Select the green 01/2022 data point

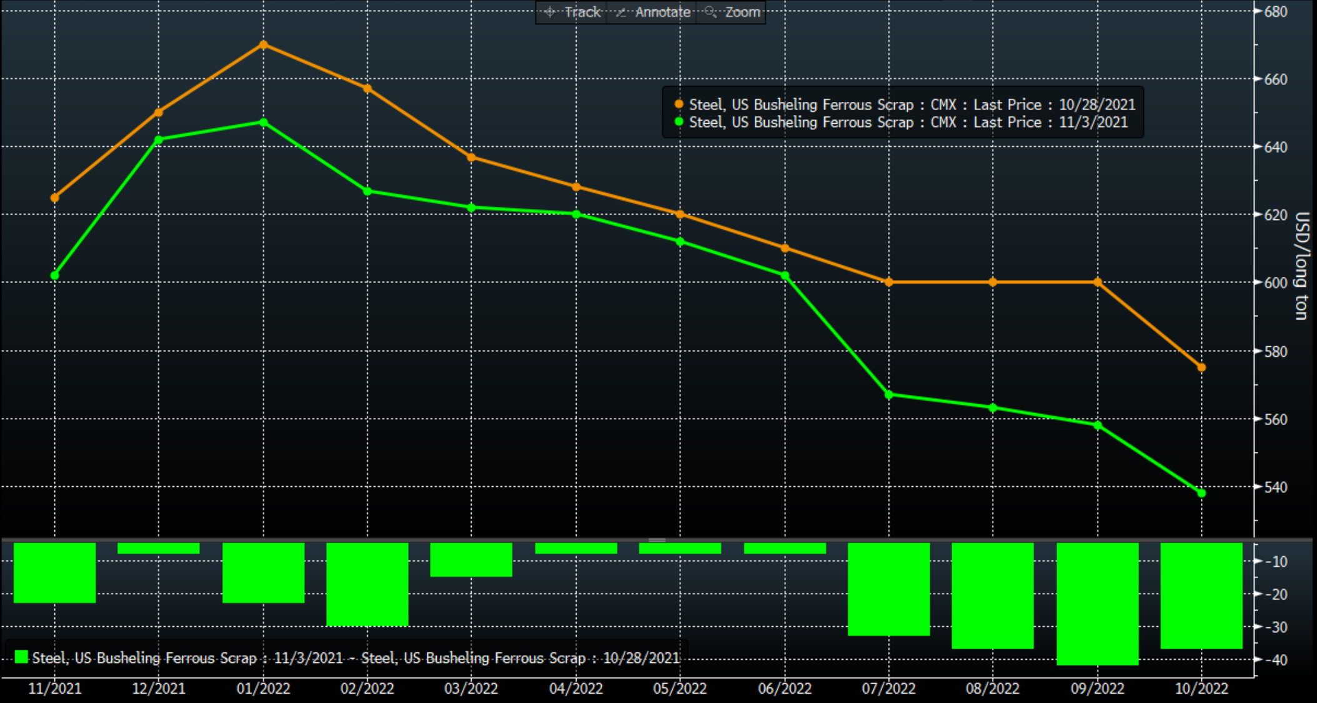[263, 122]
